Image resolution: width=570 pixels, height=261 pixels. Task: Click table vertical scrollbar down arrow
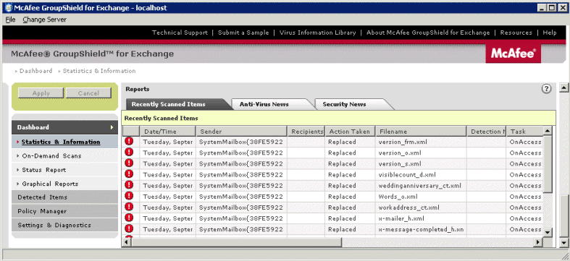[548, 232]
